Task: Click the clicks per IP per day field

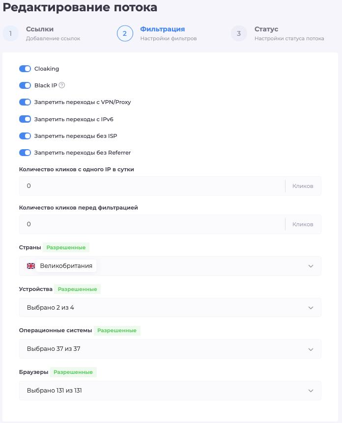Action: point(152,186)
